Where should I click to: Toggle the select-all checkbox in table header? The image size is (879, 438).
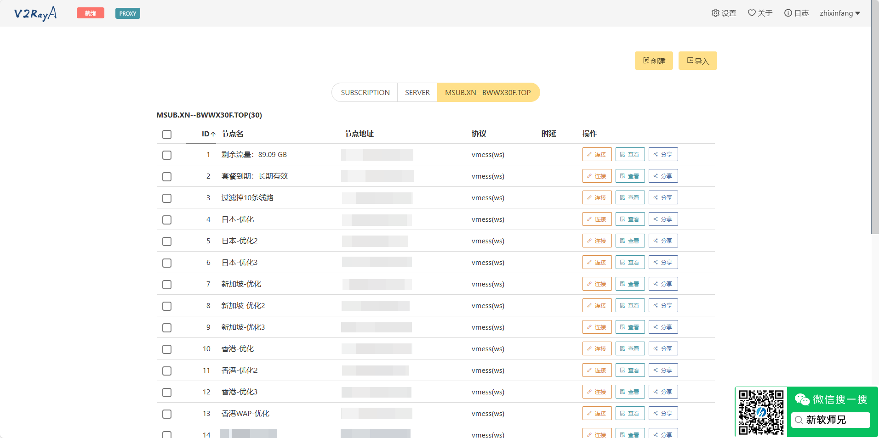pos(167,134)
